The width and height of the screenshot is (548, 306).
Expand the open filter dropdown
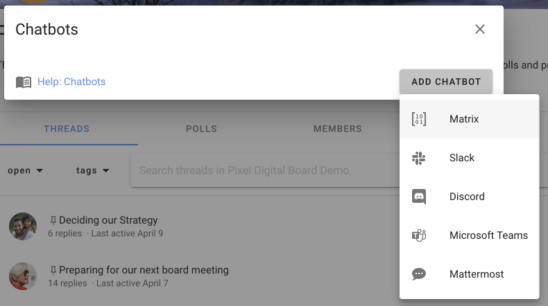[25, 170]
